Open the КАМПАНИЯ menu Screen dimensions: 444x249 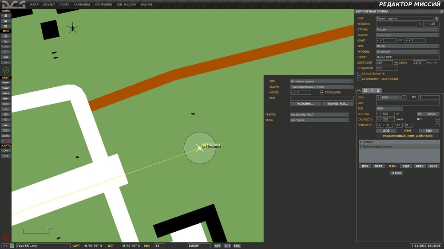[x=82, y=4]
